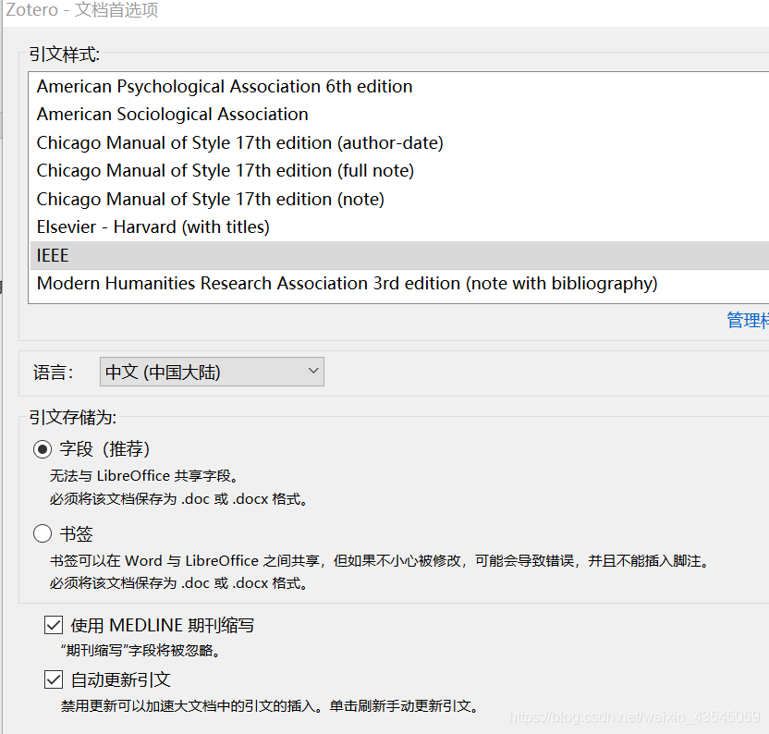Choose Chicago Manual of Style 17th (full note)
The width and height of the screenshot is (769, 734).
399,171
